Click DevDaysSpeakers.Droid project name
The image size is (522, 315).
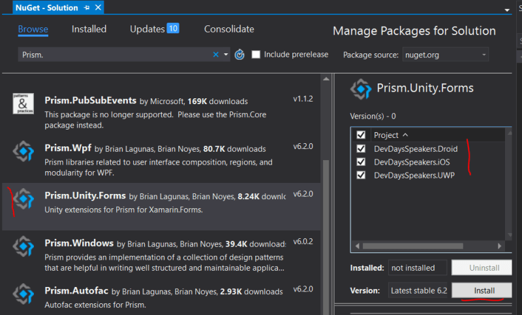[416, 148]
